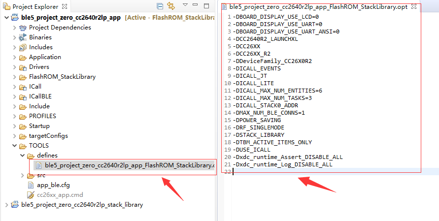Viewport: 439px width, 221px height.
Task: Click the Binaries icon
Action: click(x=23, y=37)
